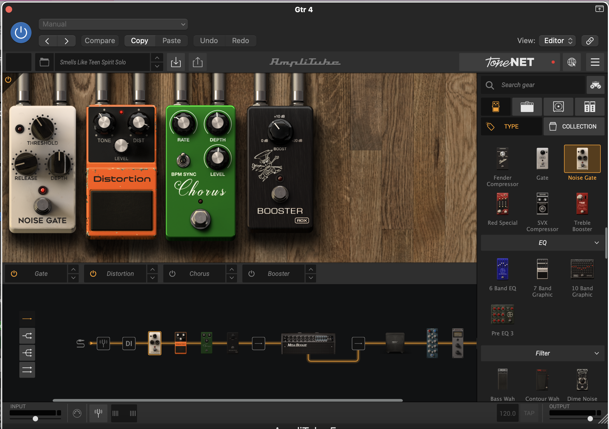This screenshot has height=429, width=609.
Task: Toggle the blue plugin power button
Action: [21, 33]
